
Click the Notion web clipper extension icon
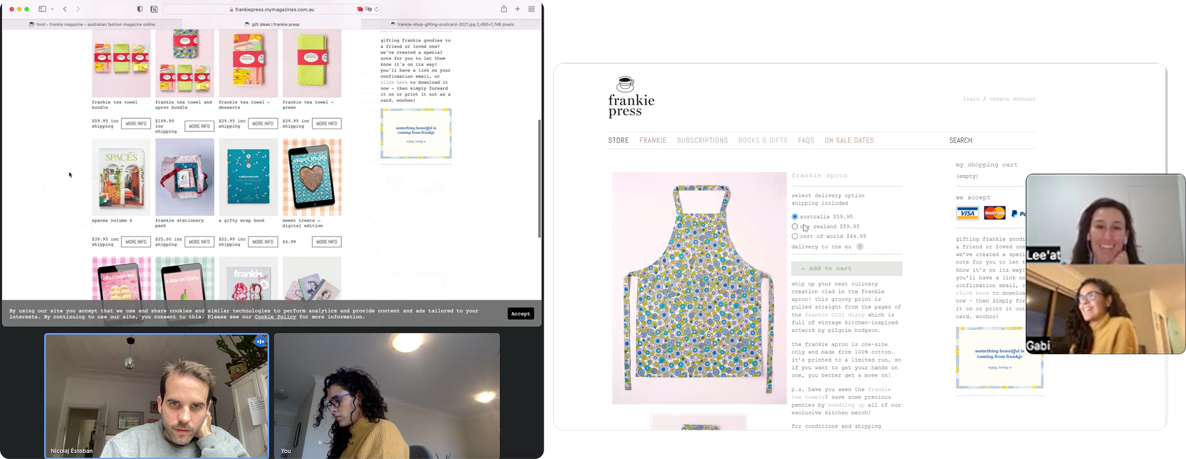(154, 9)
